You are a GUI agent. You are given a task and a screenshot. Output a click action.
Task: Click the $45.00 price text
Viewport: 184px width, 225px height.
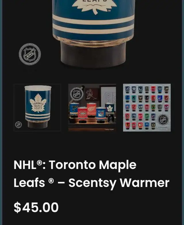click(x=36, y=207)
